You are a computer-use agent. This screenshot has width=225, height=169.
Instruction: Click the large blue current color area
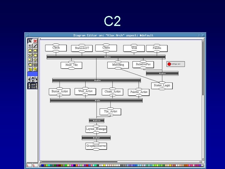tap(33, 74)
